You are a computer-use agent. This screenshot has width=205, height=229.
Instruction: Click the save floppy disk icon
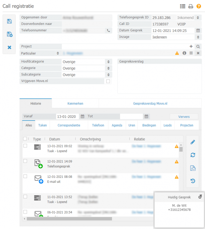[9, 21]
